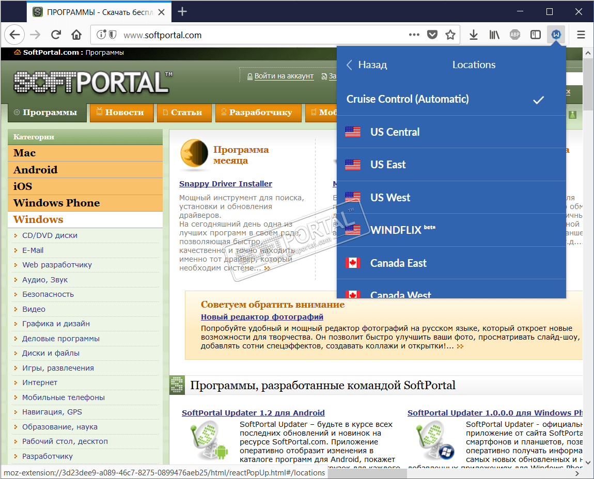
Task: Select the Windows Phone category
Action: pos(85,203)
